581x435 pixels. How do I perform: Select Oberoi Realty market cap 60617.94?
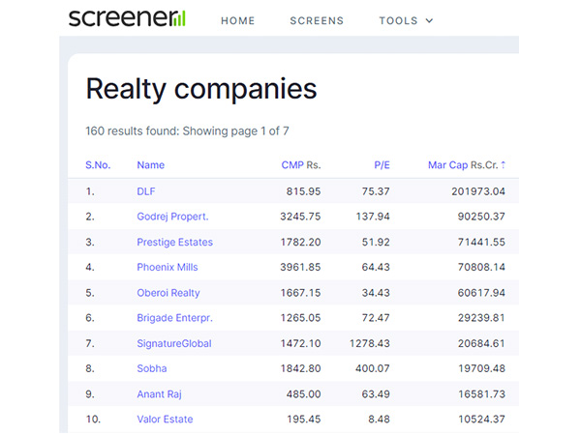tap(481, 293)
